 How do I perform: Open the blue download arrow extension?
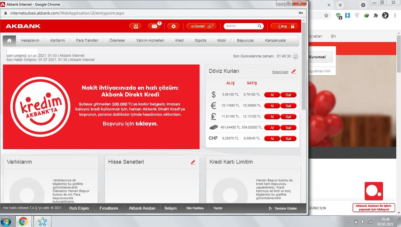click(x=348, y=15)
